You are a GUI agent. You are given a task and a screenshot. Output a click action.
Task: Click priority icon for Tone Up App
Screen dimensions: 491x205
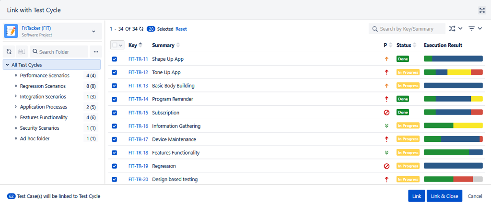(386, 72)
